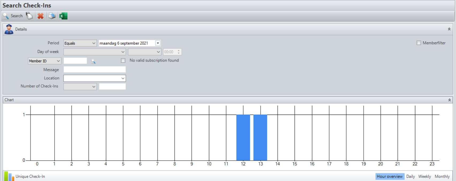Switch chart to the Weekly view

click(x=424, y=176)
